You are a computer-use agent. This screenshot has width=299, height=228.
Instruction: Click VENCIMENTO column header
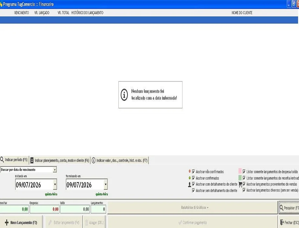tap(22, 13)
